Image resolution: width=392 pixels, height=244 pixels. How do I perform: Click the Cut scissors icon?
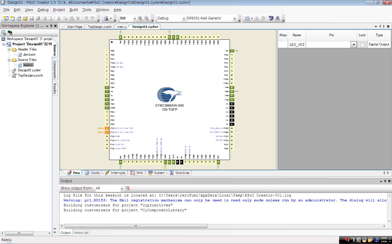pyautogui.click(x=59, y=18)
